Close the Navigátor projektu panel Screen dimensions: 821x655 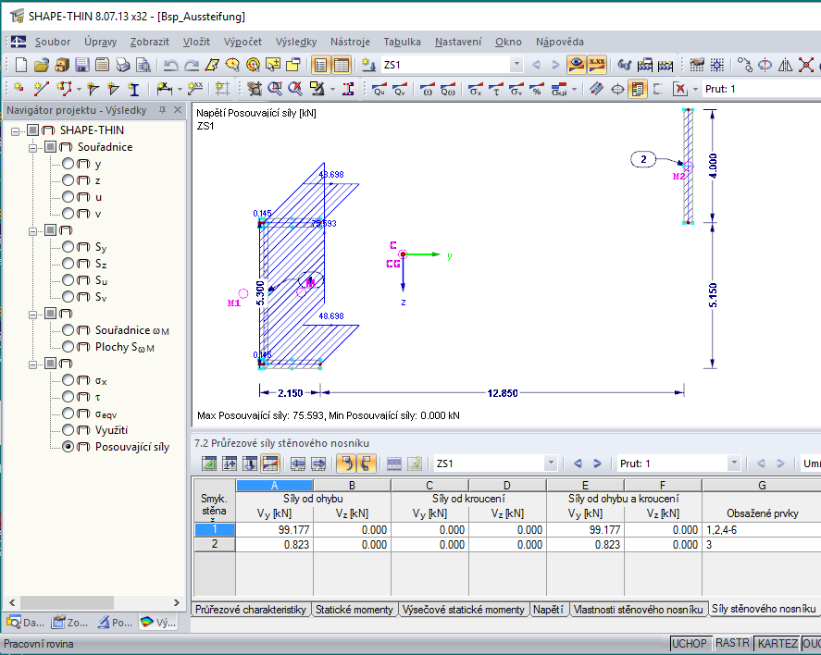(178, 110)
